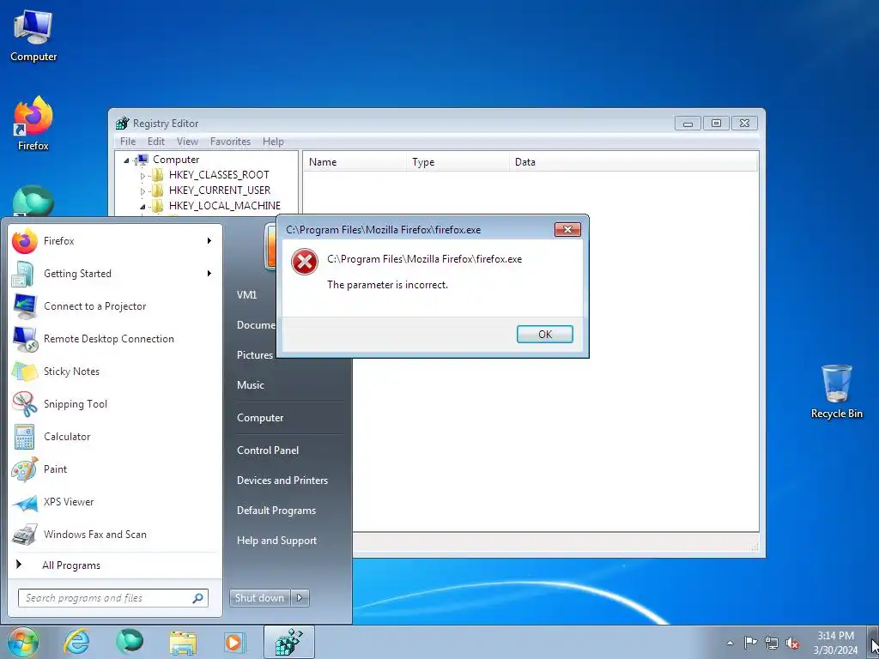Open Control Panel
The image size is (879, 659).
pos(268,450)
